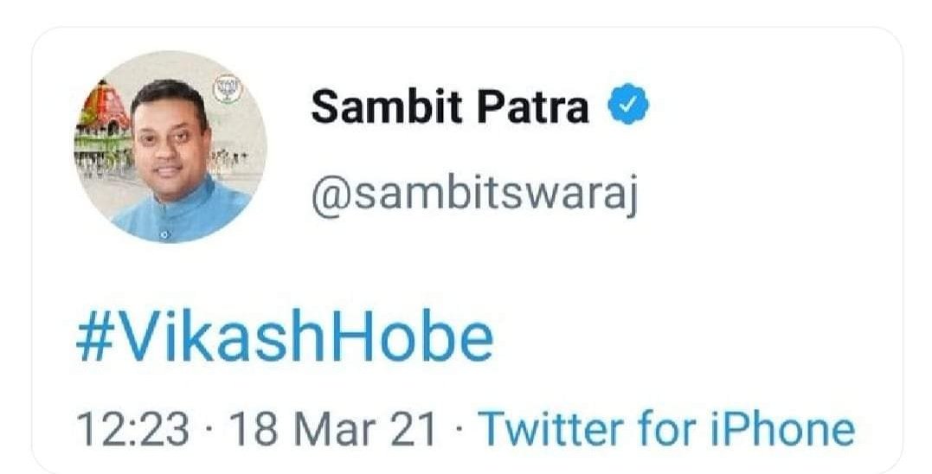Open the Twitter for iPhone source link

[x=666, y=429]
